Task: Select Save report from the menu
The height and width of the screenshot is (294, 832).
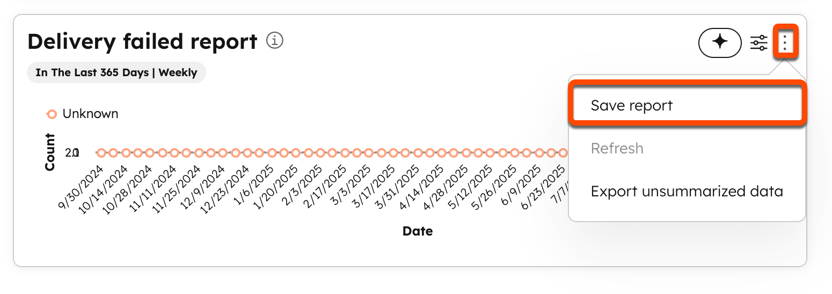Action: click(x=632, y=105)
